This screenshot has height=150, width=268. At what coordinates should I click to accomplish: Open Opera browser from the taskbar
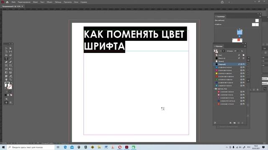point(120,147)
